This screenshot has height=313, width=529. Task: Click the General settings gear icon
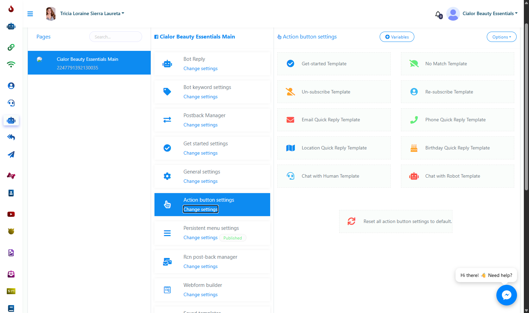pos(167,176)
